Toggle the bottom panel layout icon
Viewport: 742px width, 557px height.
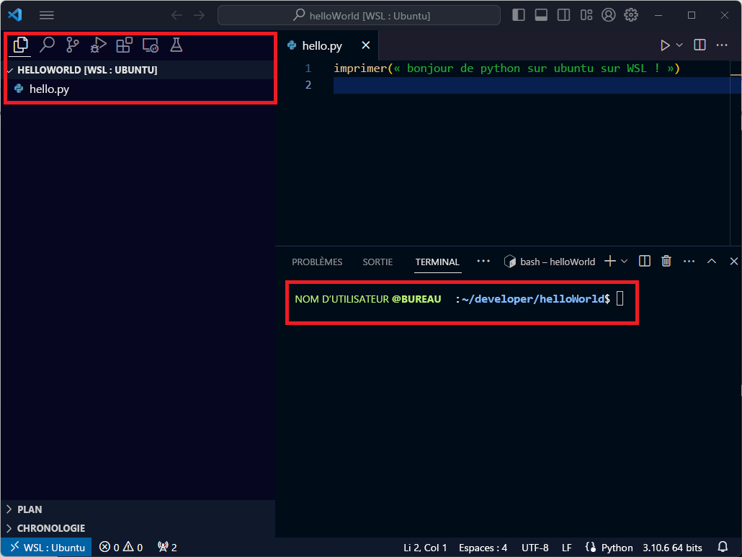[x=541, y=15]
